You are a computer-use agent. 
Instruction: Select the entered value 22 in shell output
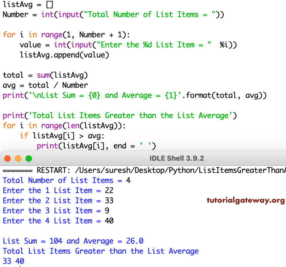coord(110,190)
